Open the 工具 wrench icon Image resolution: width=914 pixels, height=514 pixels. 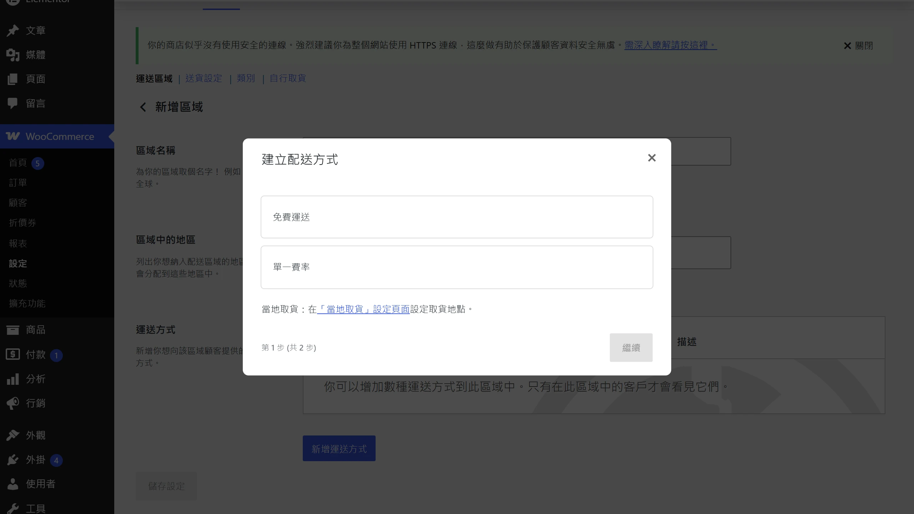point(13,508)
